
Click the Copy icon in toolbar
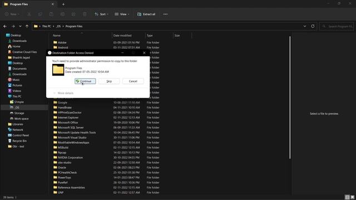(x=40, y=14)
